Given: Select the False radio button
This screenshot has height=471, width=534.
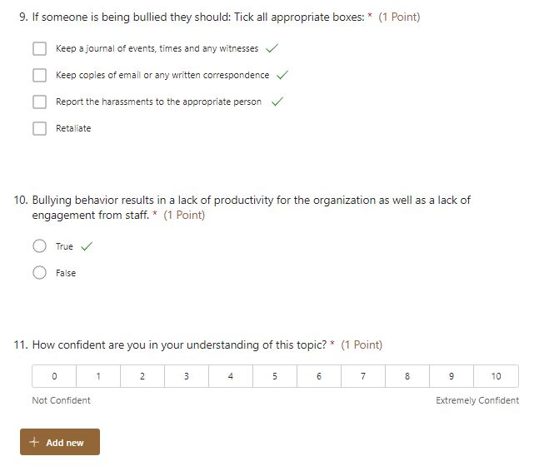Looking at the screenshot, I should [x=39, y=272].
